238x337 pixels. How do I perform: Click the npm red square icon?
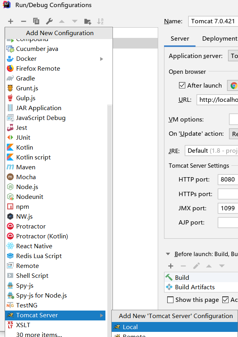pyautogui.click(x=10, y=206)
